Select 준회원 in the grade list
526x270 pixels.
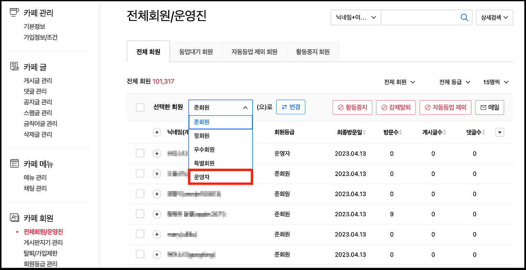(x=221, y=122)
